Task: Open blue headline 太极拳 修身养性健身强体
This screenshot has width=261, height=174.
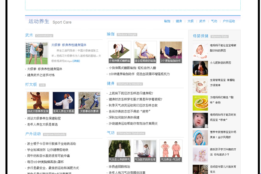Action: pos(69,45)
